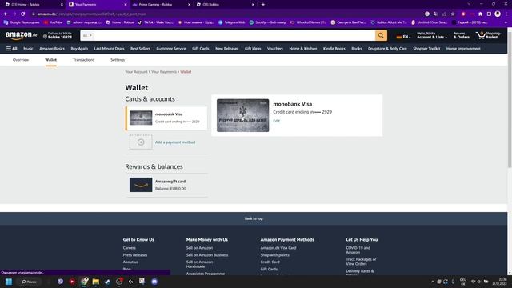Click the Chrome icon in the taskbar

click(84, 282)
